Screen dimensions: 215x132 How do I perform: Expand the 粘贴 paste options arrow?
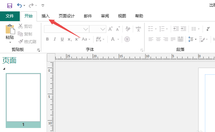coord(10,43)
